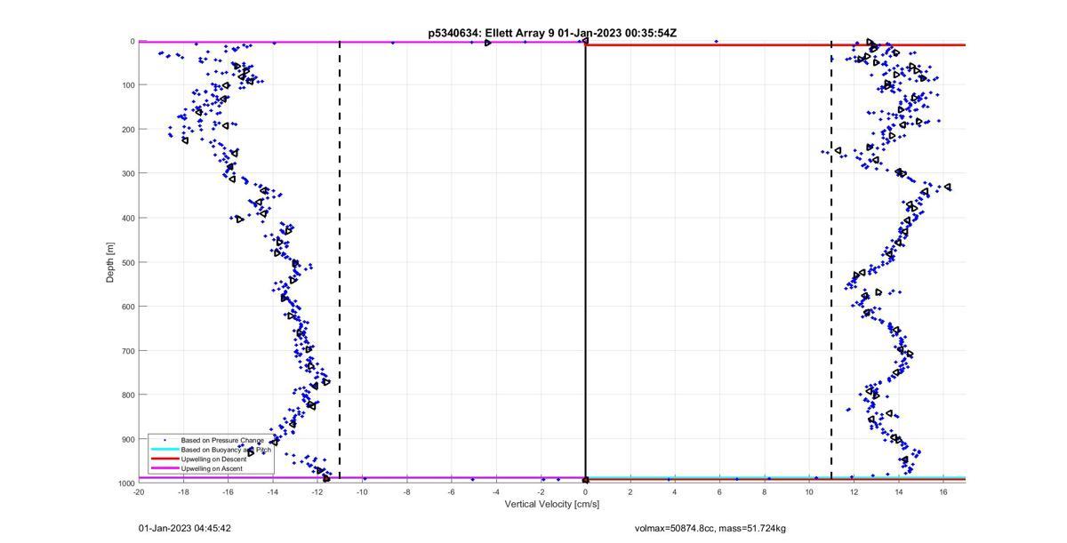Image resolution: width=1067 pixels, height=543 pixels.
Task: Click the 300 tick label on depth axis
Action: (127, 173)
